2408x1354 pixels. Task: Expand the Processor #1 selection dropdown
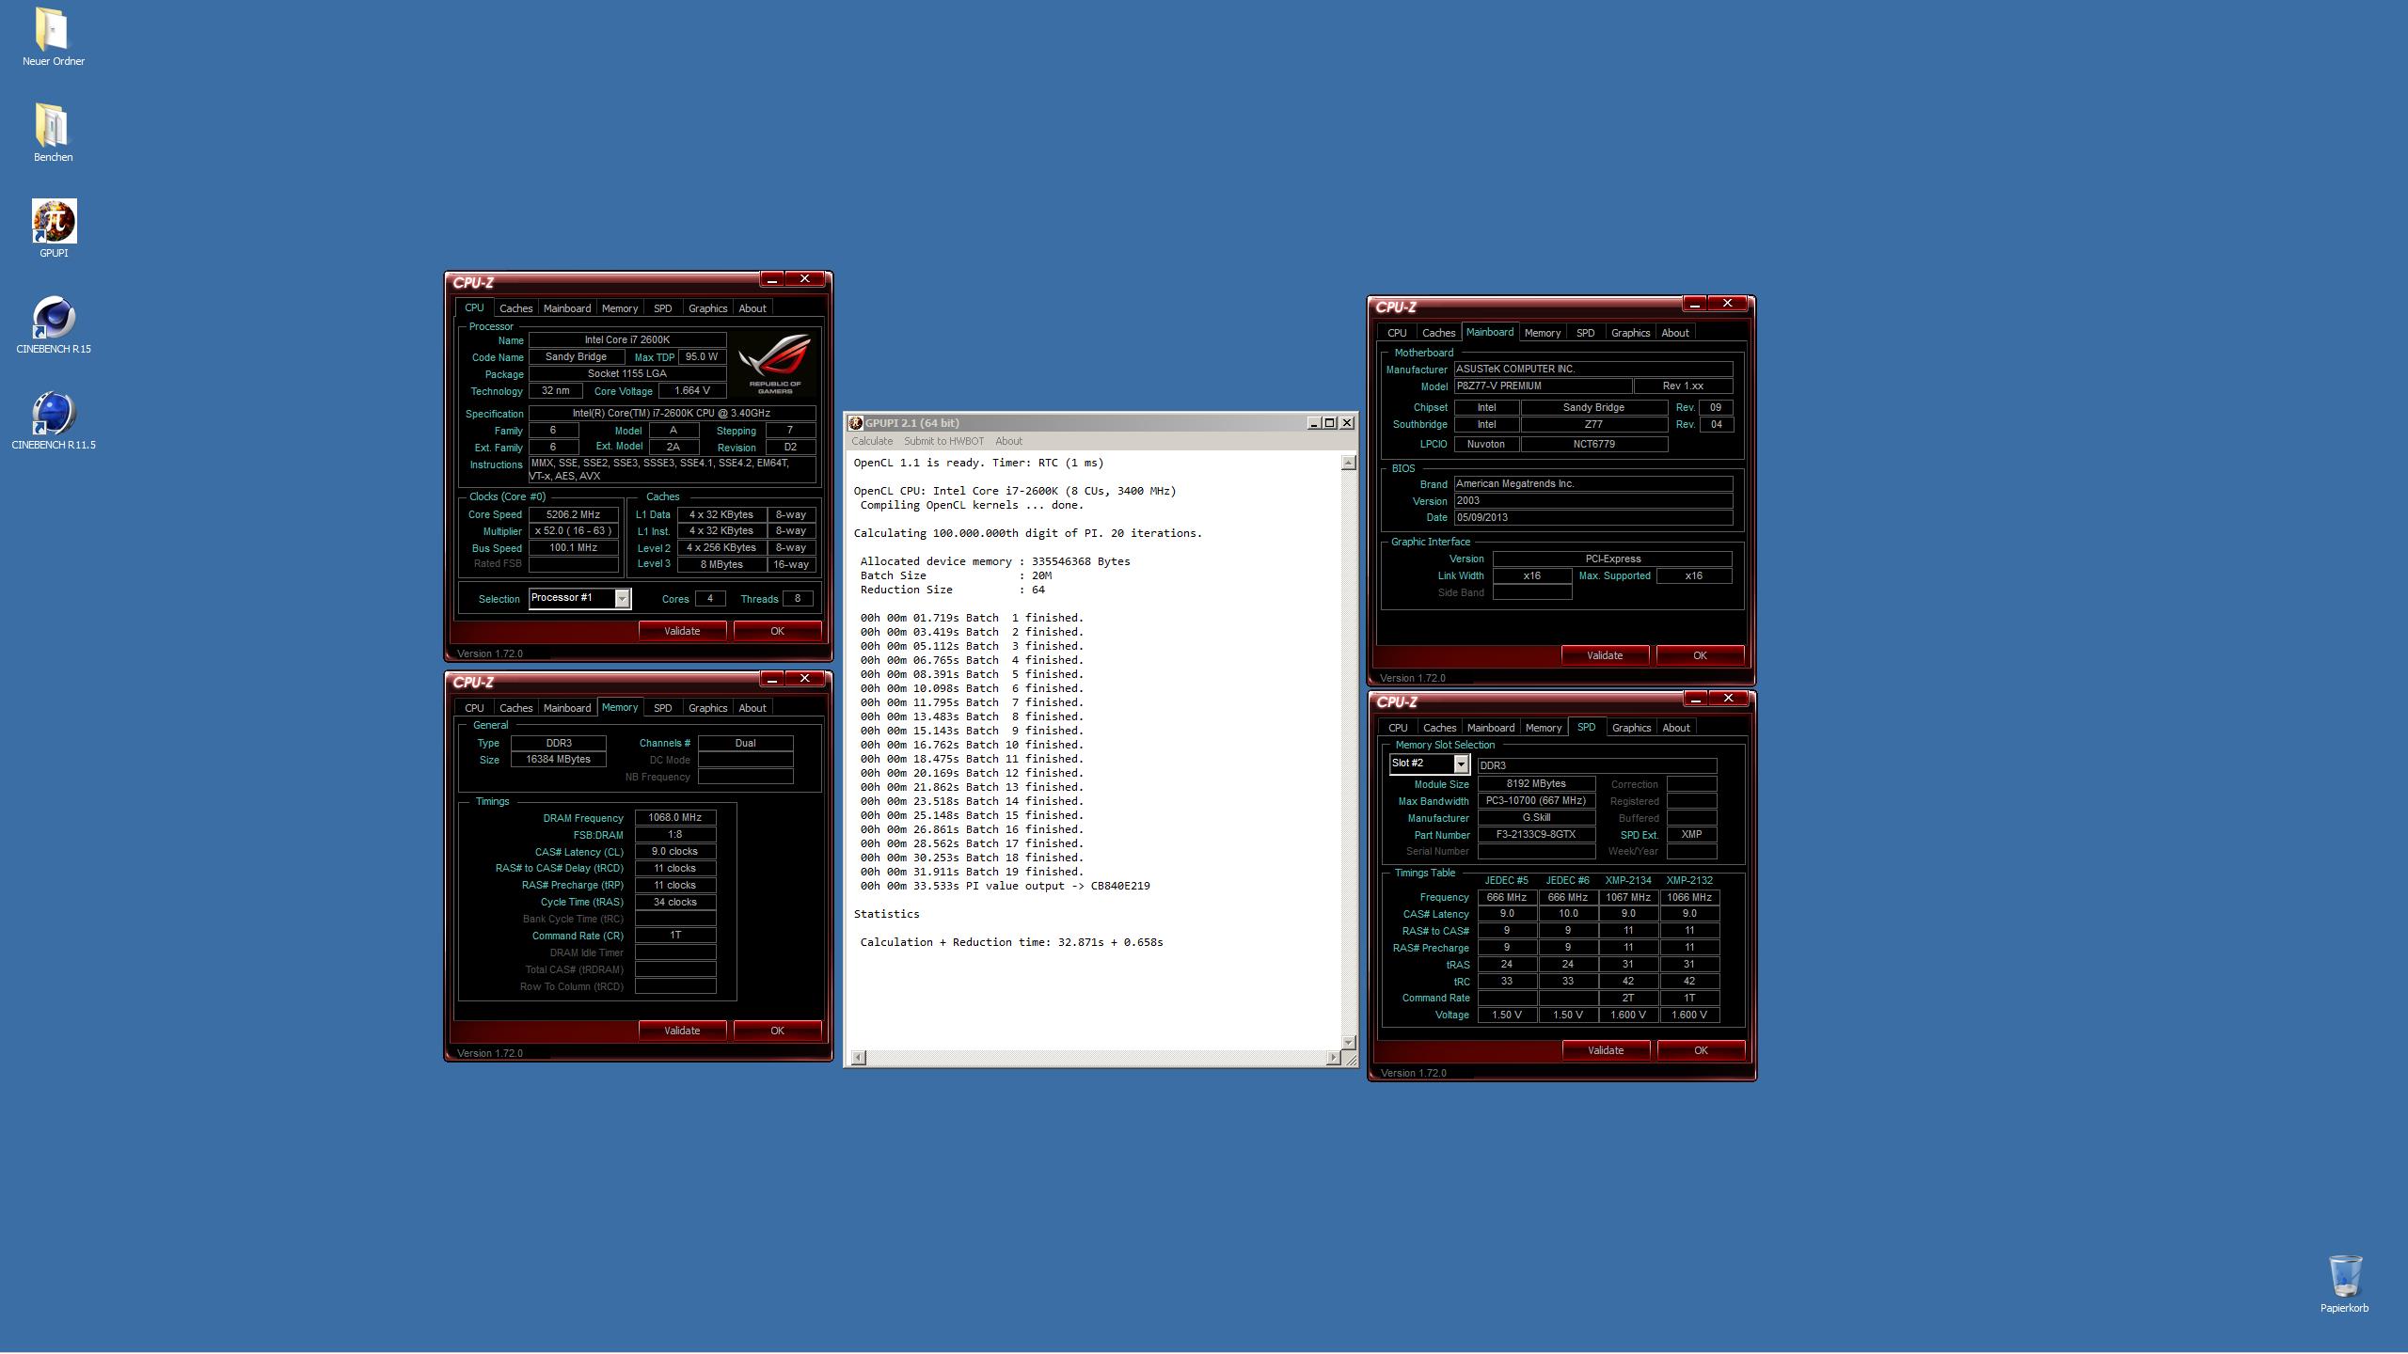[x=622, y=599]
